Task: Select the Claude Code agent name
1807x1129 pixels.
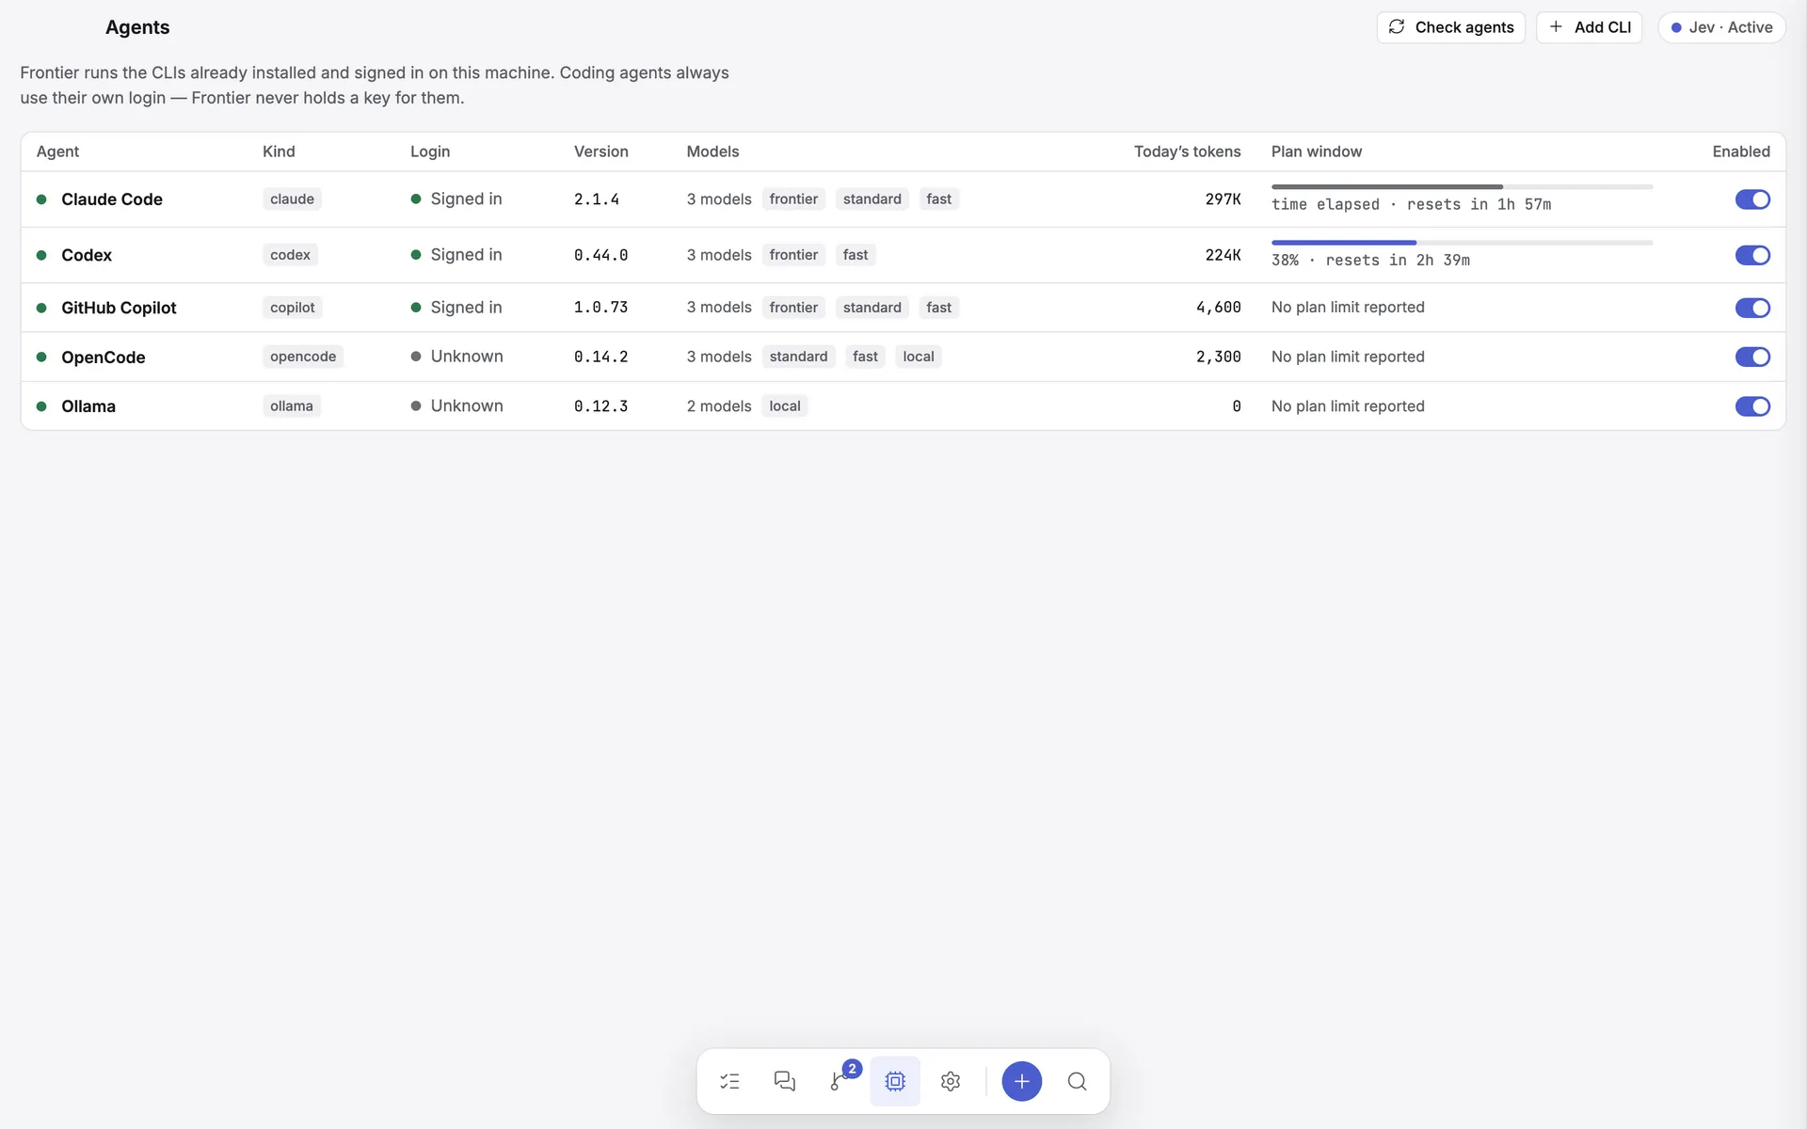Action: pyautogui.click(x=112, y=199)
